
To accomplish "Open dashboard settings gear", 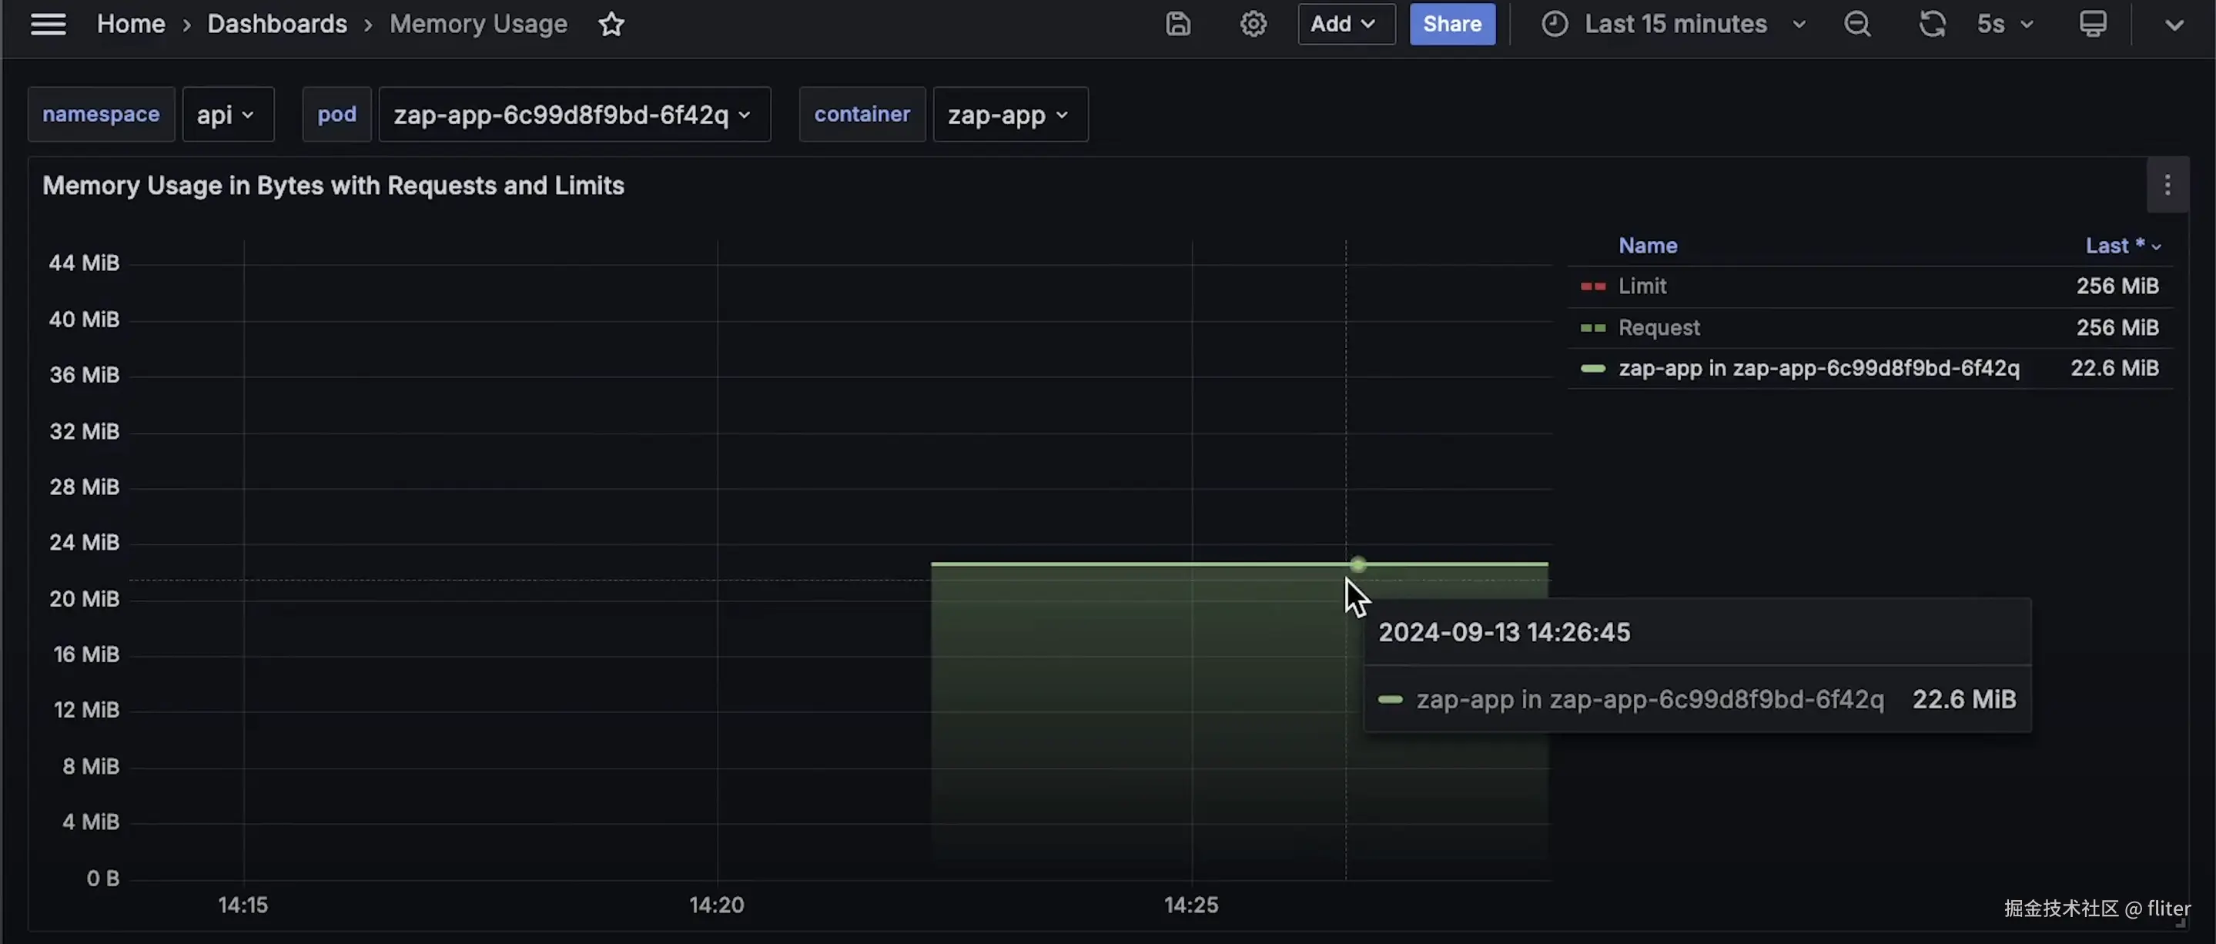I will [x=1253, y=24].
